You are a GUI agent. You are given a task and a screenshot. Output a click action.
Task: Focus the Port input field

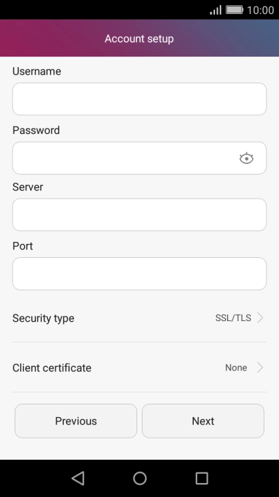pyautogui.click(x=139, y=274)
